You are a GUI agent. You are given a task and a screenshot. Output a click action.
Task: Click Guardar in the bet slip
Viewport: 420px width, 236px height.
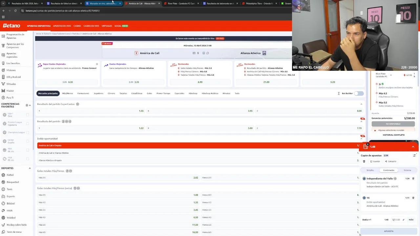[375, 161]
